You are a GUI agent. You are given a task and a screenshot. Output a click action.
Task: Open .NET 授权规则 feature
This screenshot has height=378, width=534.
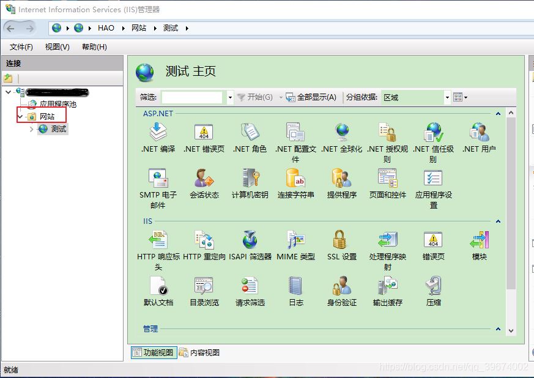coord(388,143)
